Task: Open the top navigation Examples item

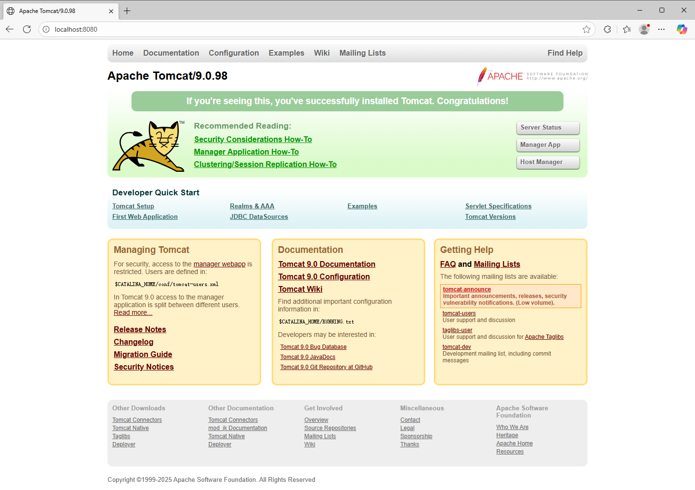Action: [287, 53]
